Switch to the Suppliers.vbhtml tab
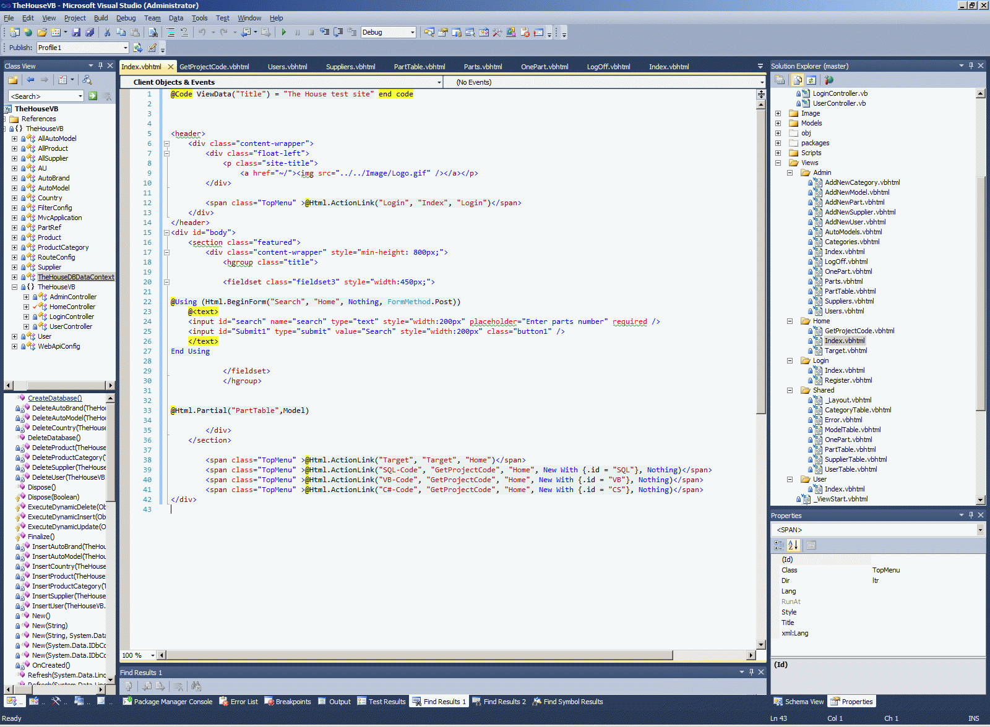The height and width of the screenshot is (727, 990). (x=350, y=67)
